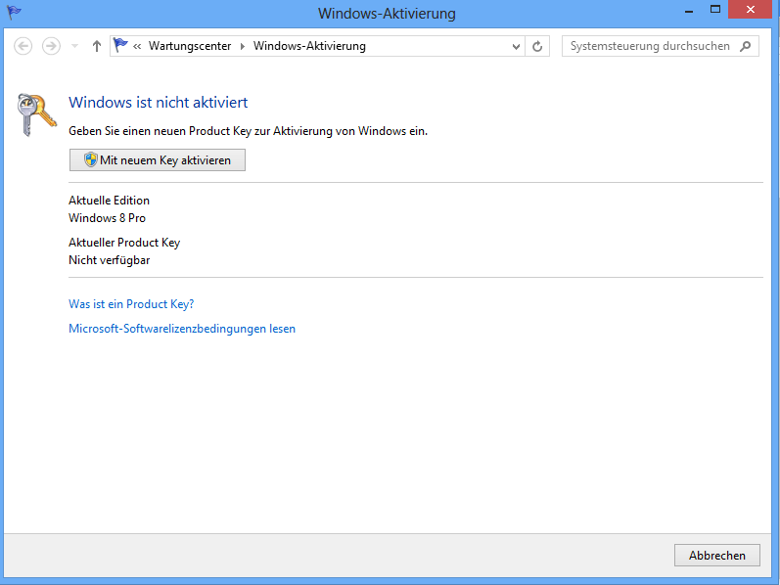Click the Back navigation arrow
The width and height of the screenshot is (780, 585).
click(23, 46)
